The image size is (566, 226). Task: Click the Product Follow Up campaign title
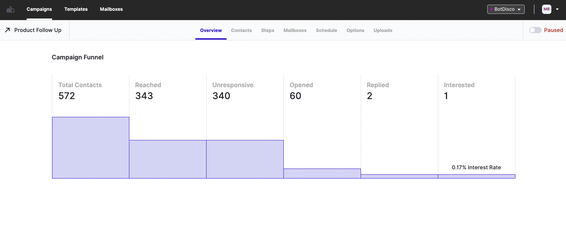pyautogui.click(x=38, y=30)
